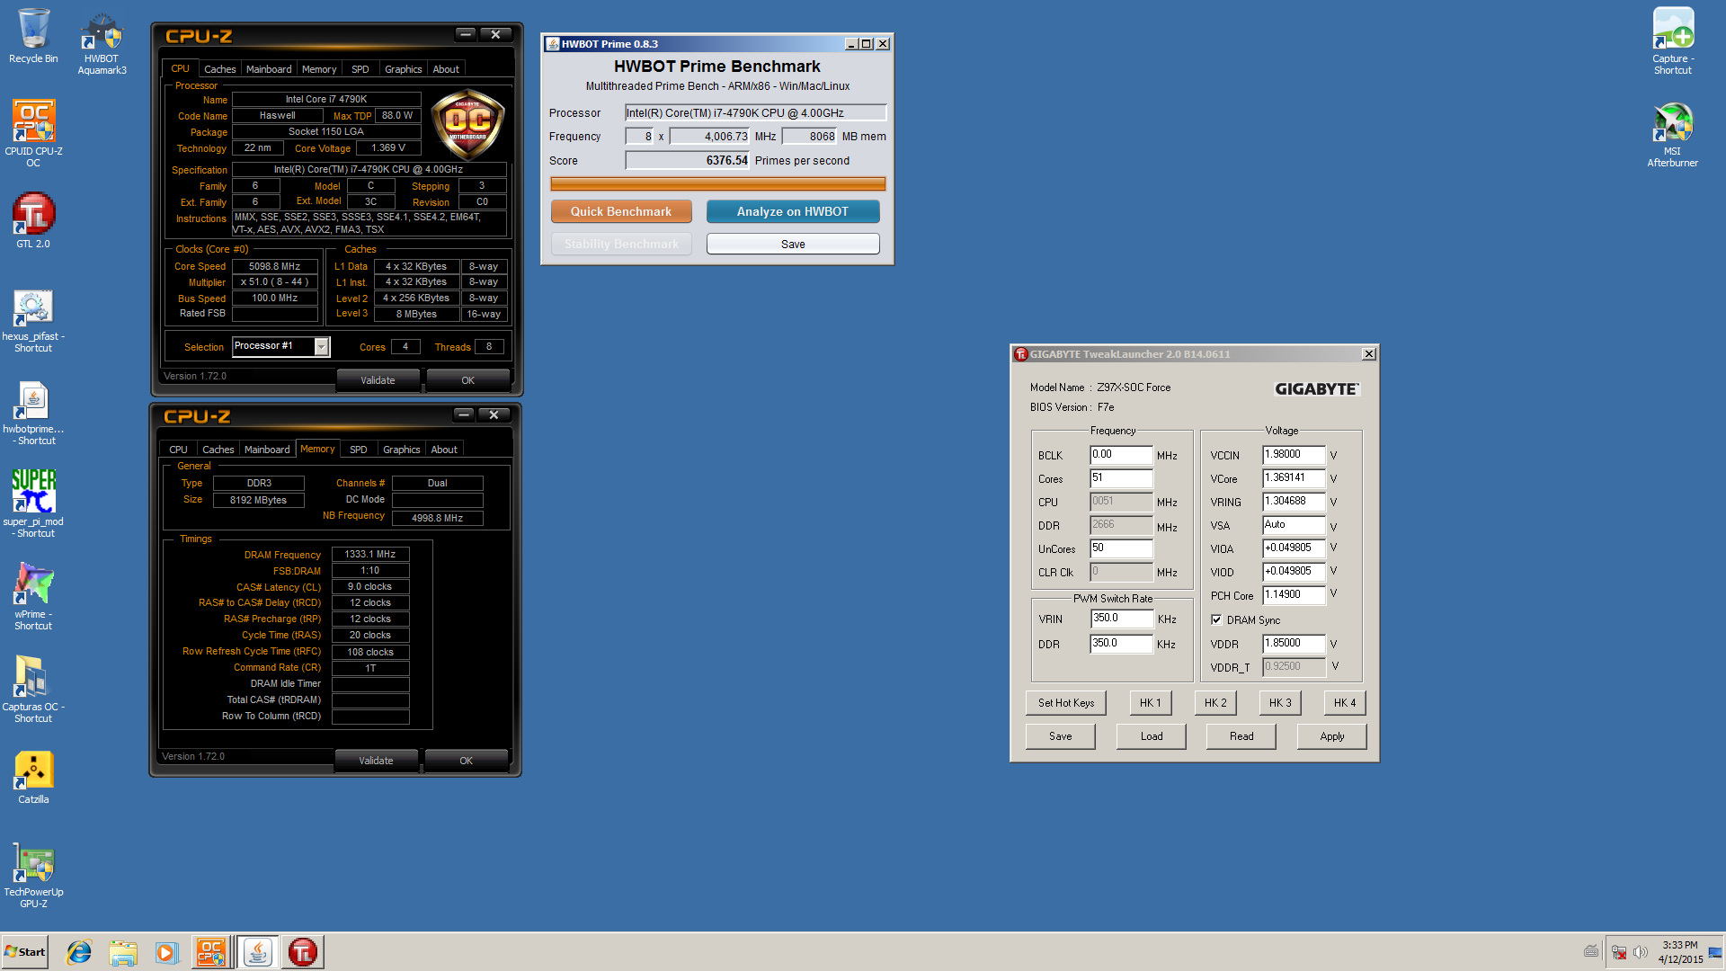This screenshot has height=971, width=1726.
Task: Open the Recycle Bin desktop icon
Action: click(33, 36)
